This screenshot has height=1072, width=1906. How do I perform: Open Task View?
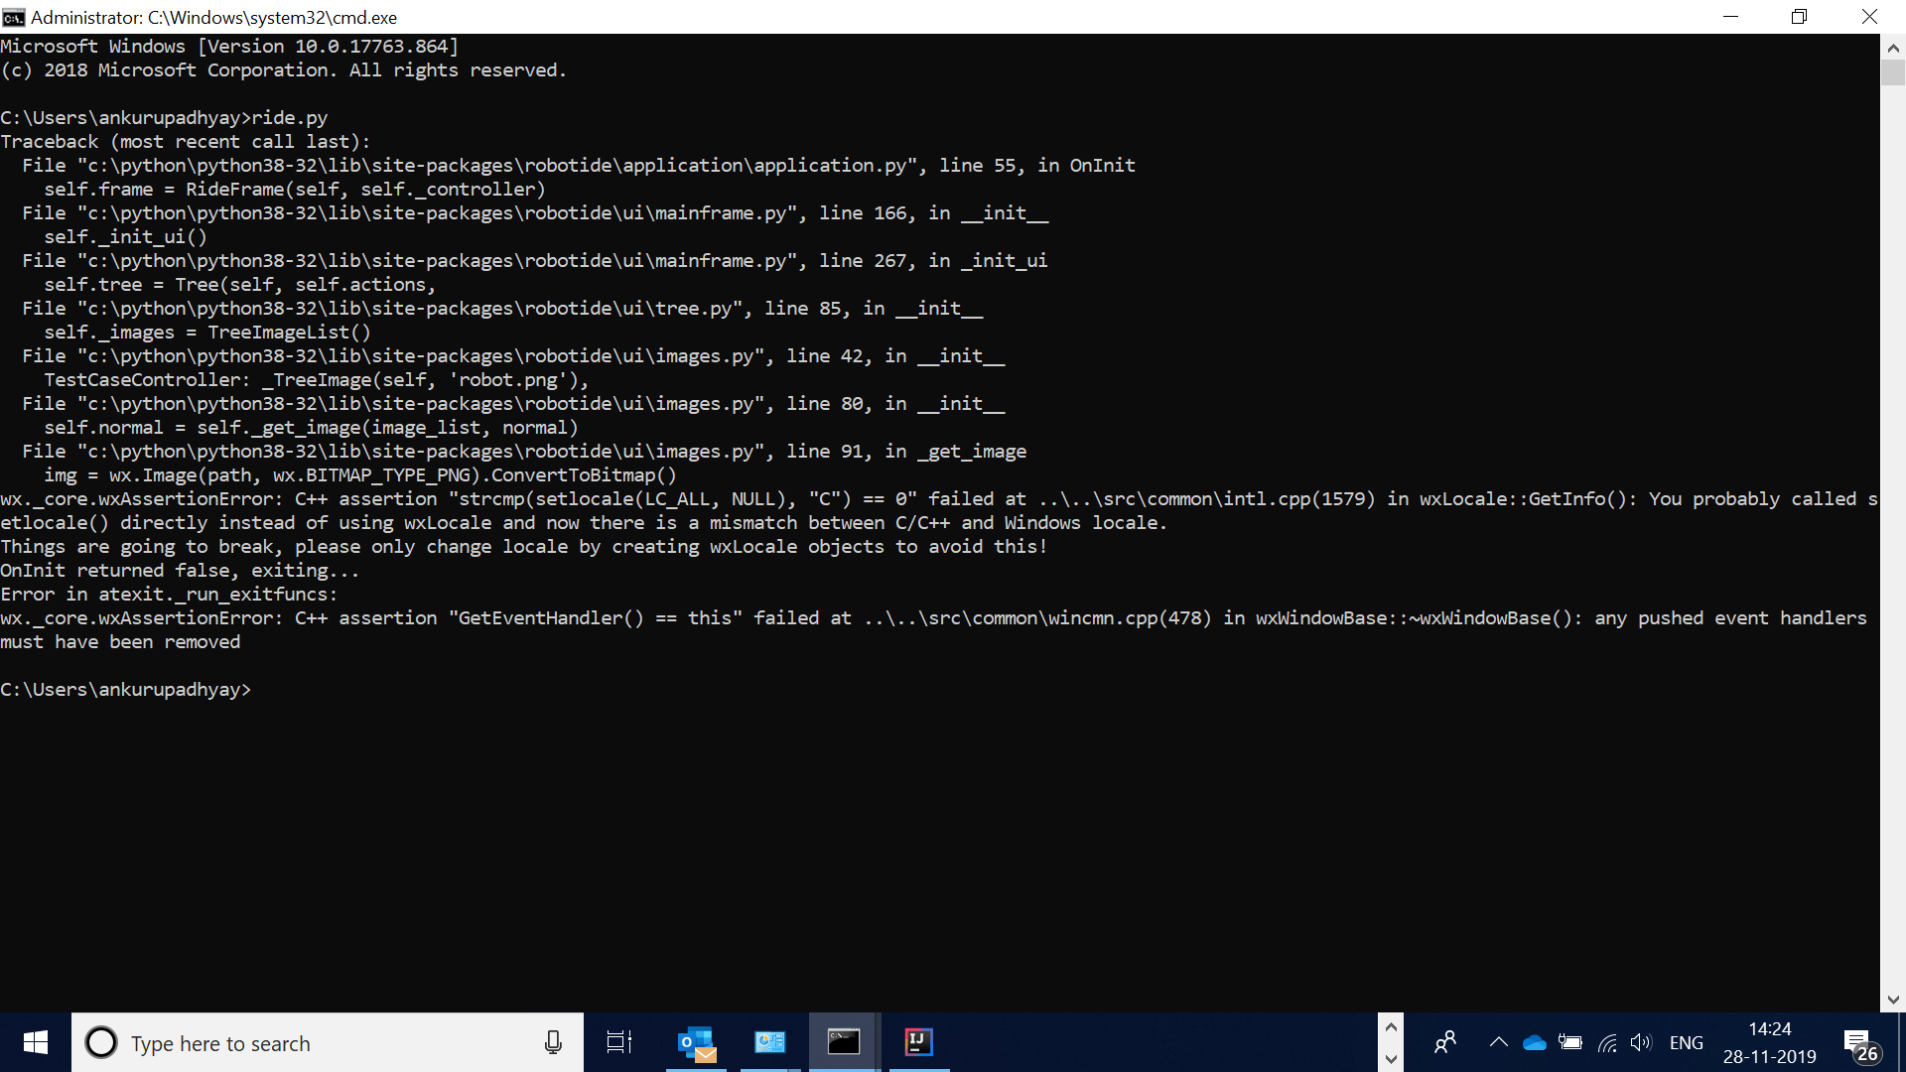(x=617, y=1042)
